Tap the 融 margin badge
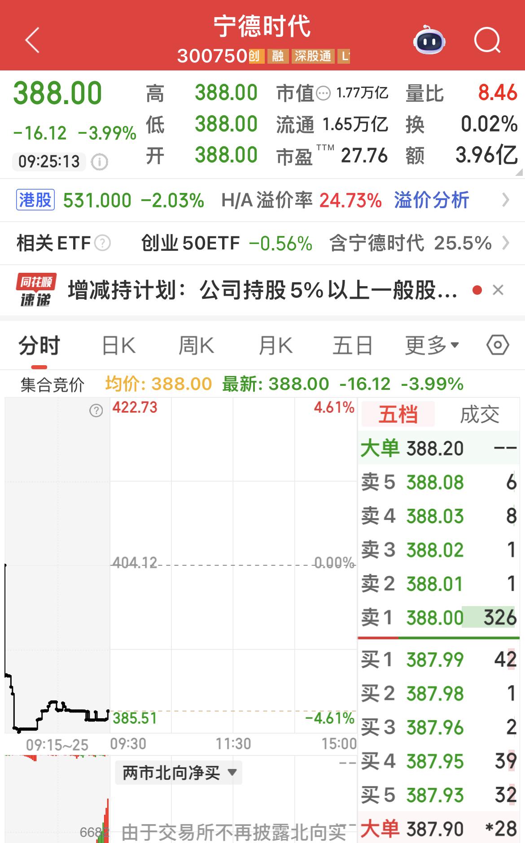This screenshot has height=843, width=525. click(278, 56)
